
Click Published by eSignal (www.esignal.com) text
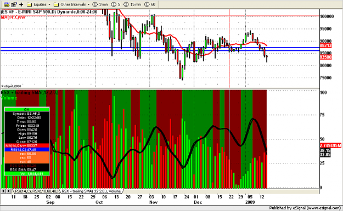coord(305,208)
